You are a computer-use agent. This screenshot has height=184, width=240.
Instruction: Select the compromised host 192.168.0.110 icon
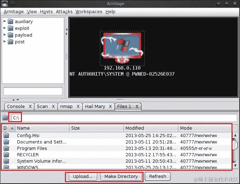pos(122,48)
